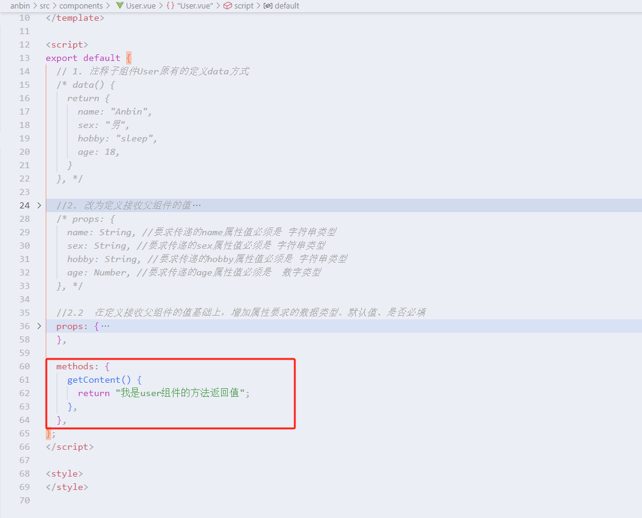The height and width of the screenshot is (518, 642).
Task: Click 'hobby: String,' in the commented props
Action: click(x=104, y=259)
